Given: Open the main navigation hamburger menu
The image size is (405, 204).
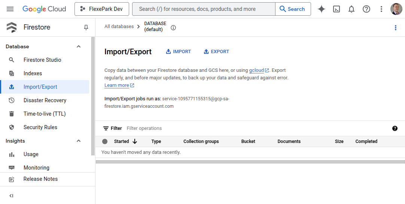Looking at the screenshot, I should pos(10,9).
